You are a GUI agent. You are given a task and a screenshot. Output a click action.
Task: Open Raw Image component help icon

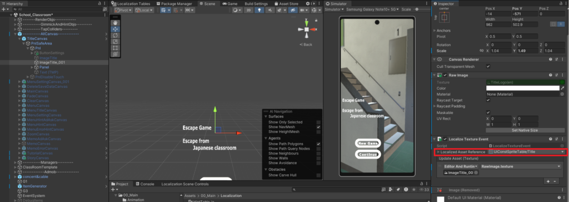point(551,75)
